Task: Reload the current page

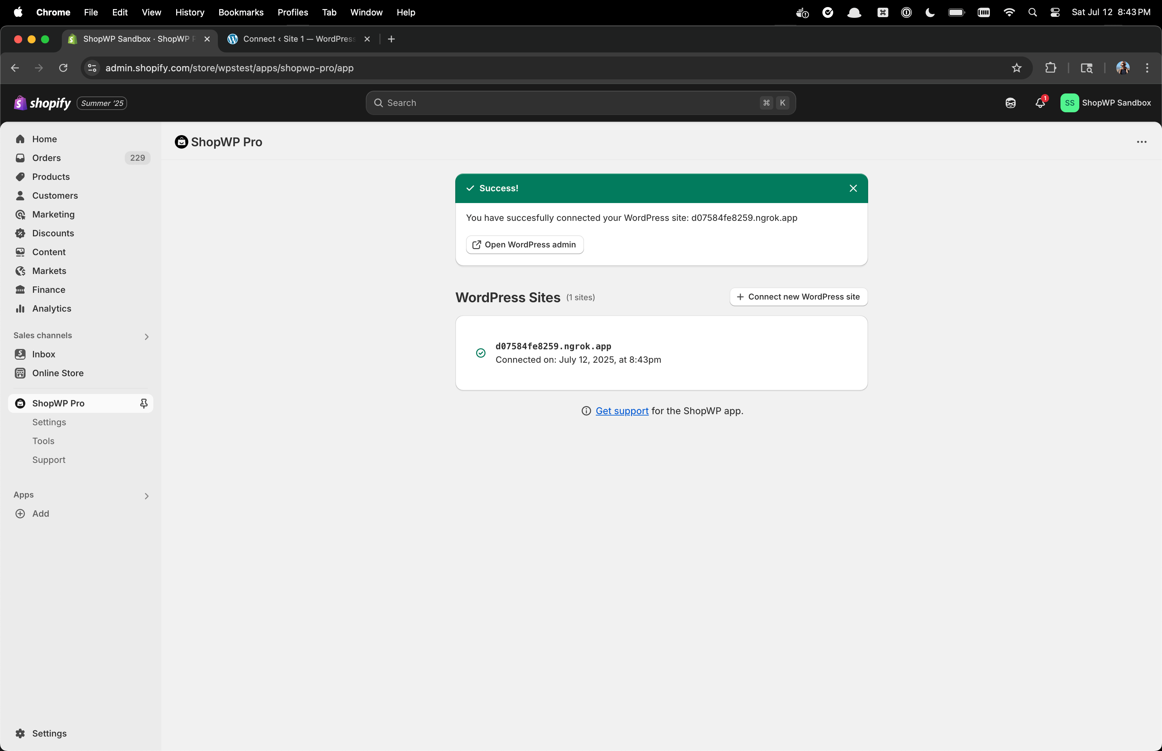Action: click(63, 68)
